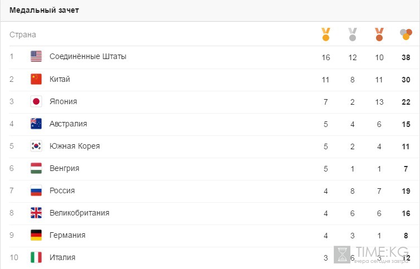Screen dimensions: 420x269
Task: Click the bronze medal column icon
Action: point(379,35)
